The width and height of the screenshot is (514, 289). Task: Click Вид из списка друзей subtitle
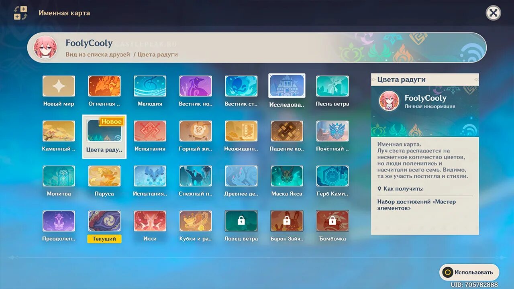(x=98, y=54)
